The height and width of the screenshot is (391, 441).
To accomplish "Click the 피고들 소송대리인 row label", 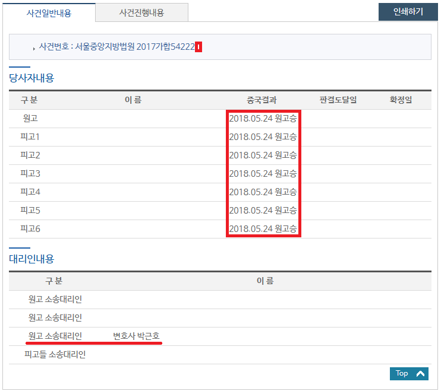I will pos(55,355).
